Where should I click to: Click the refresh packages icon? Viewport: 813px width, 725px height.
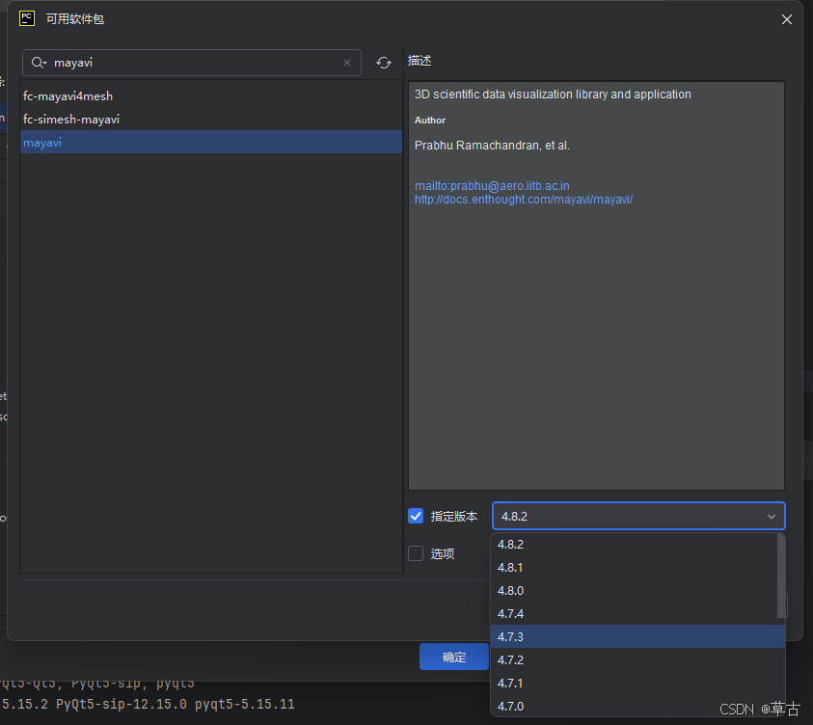point(383,62)
